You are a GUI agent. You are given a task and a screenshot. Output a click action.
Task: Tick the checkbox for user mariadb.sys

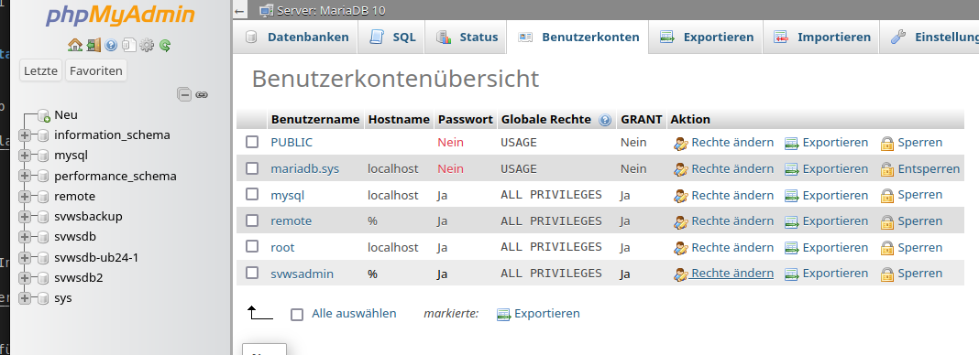coord(251,168)
